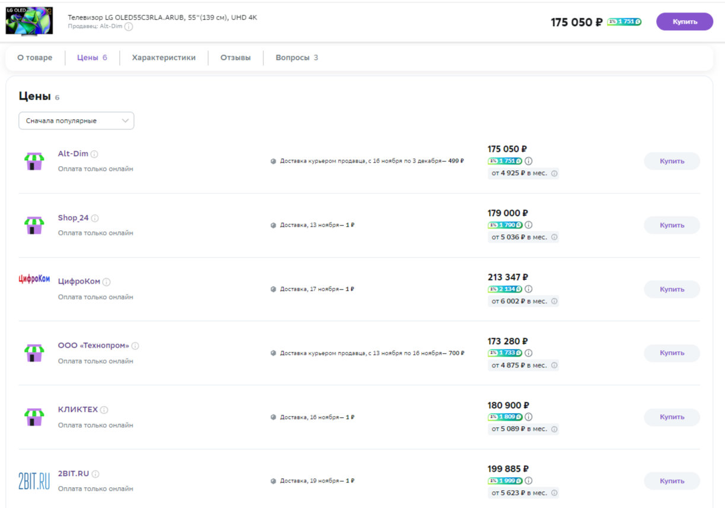Click info icon beside 2BIT.RU name
Screen dimensions: 725x508
click(96, 474)
